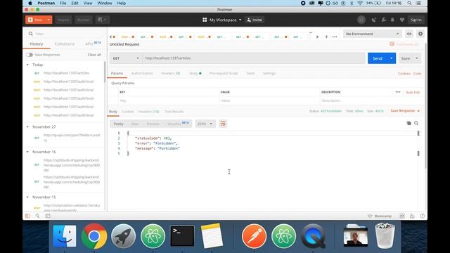Click the Import button
The height and width of the screenshot is (253, 450).
(x=63, y=20)
